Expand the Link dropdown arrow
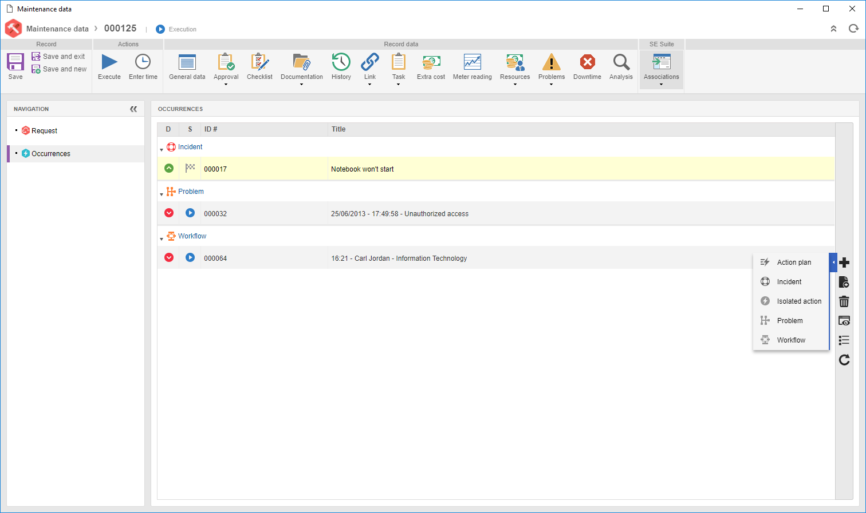The width and height of the screenshot is (866, 513). 370,85
